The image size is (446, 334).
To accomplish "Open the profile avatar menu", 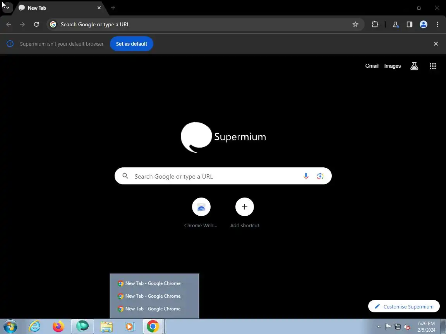I will (x=424, y=24).
